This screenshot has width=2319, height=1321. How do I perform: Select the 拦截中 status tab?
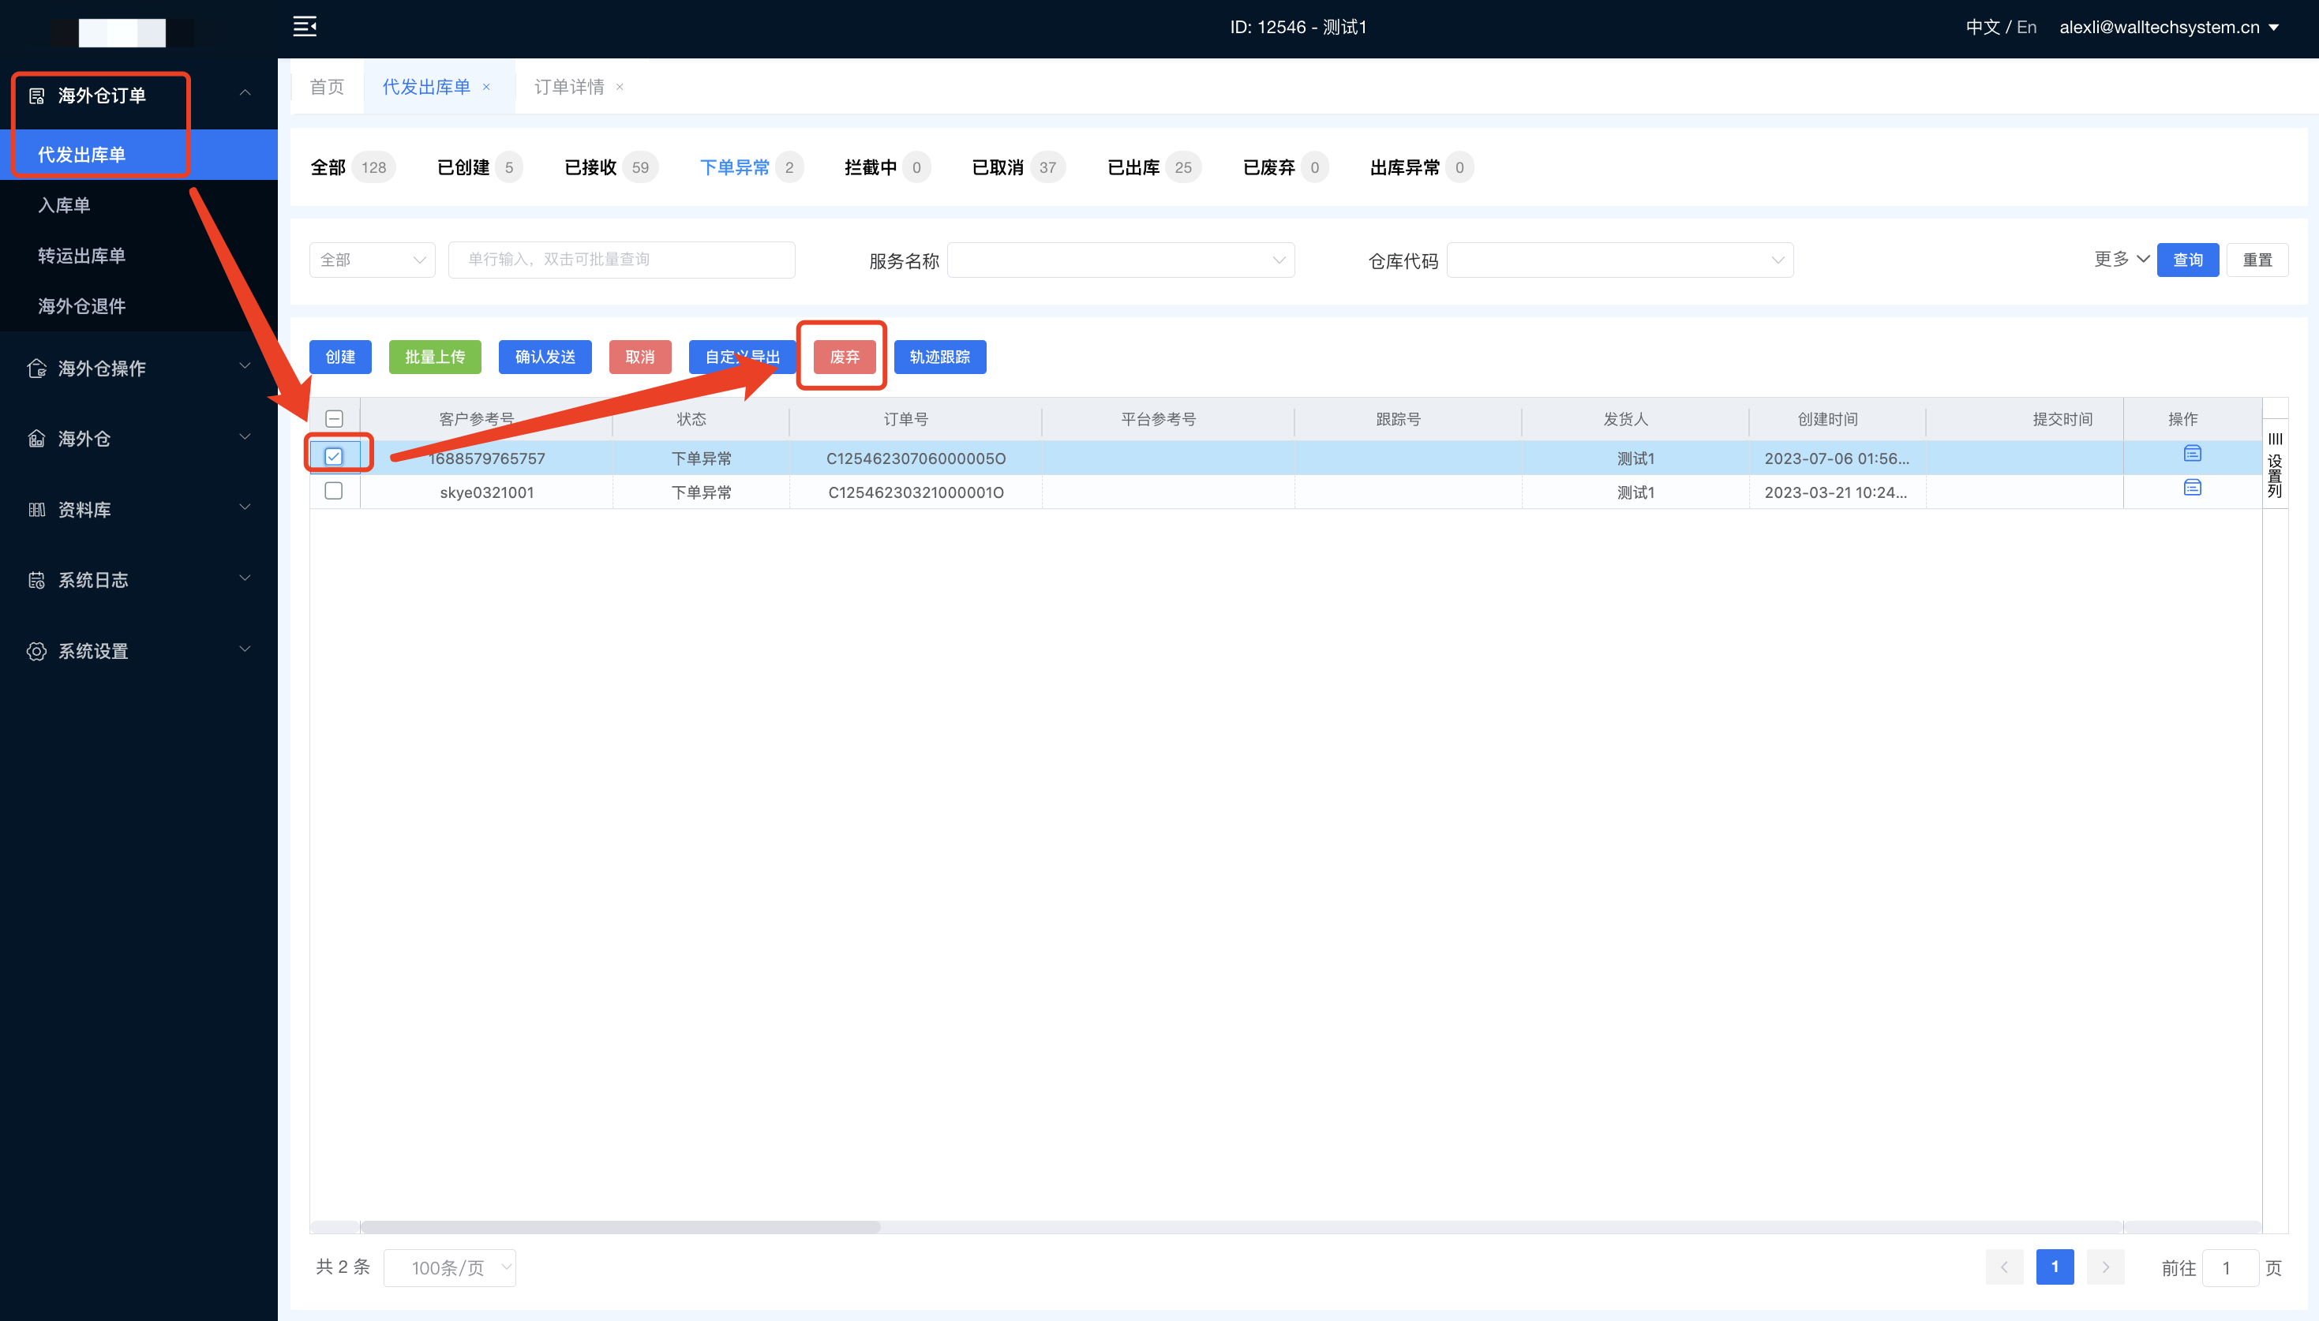click(886, 168)
